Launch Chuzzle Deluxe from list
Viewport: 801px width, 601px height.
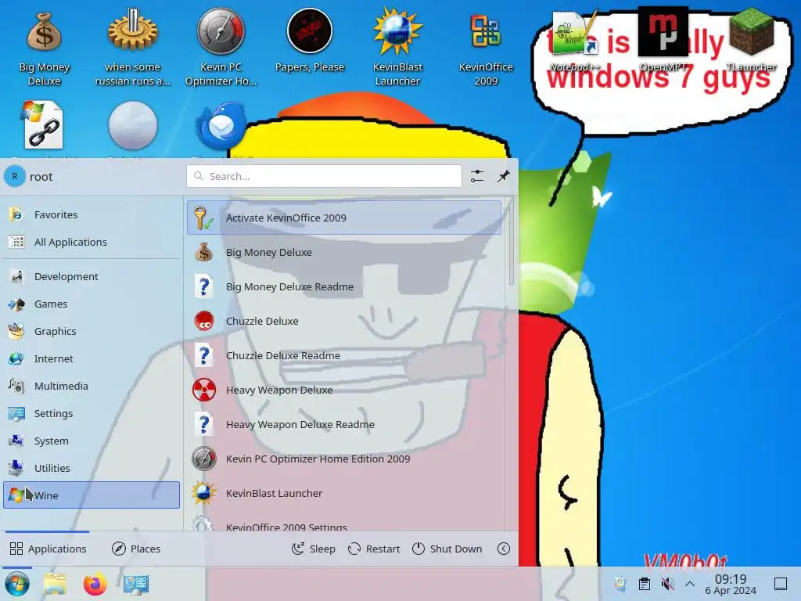[344, 322]
